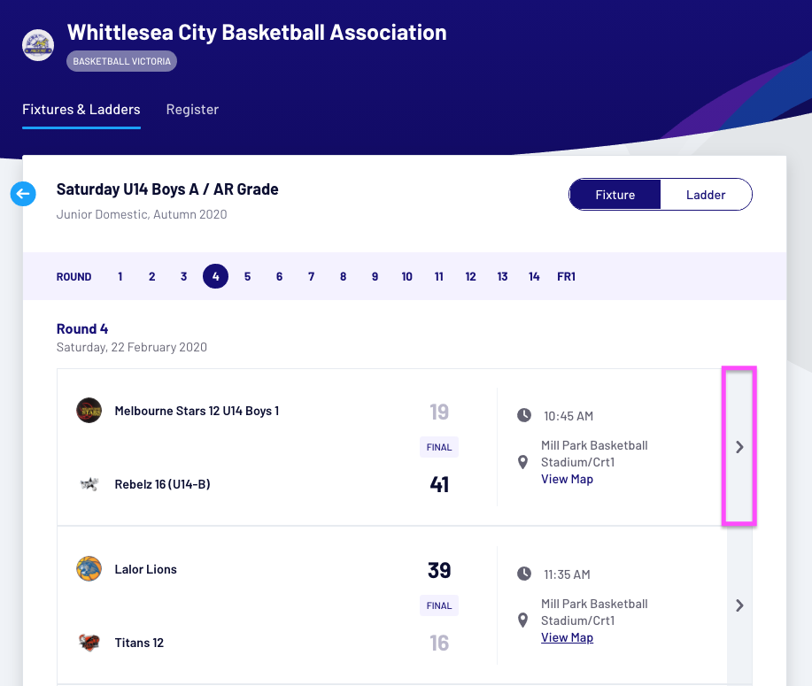
Task: Go to the FR1 finals round
Action: 566,277
